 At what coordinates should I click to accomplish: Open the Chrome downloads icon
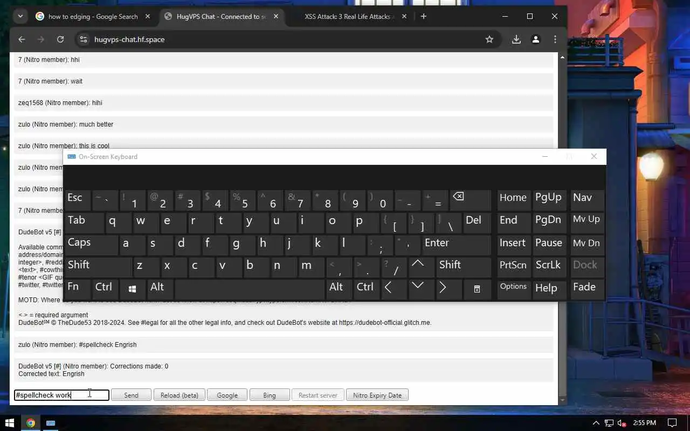(516, 39)
